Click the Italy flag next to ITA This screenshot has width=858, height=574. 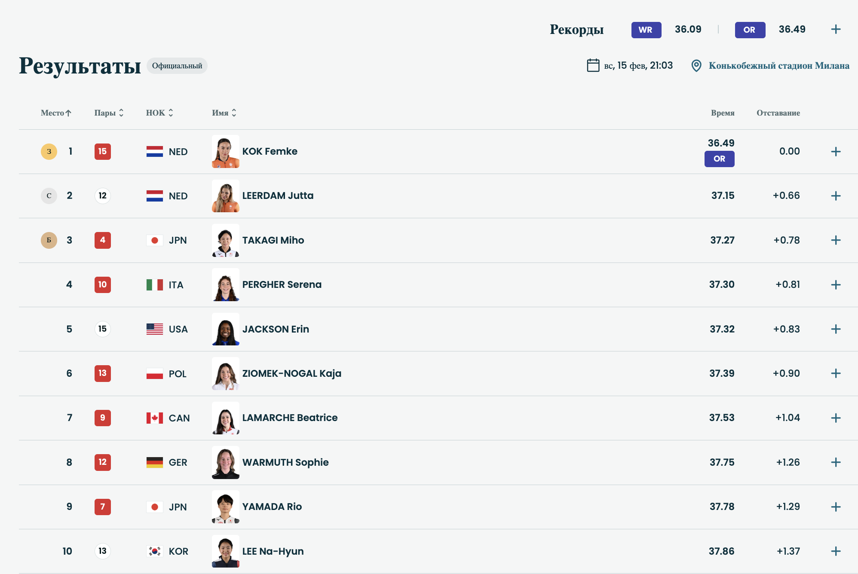[x=155, y=285]
